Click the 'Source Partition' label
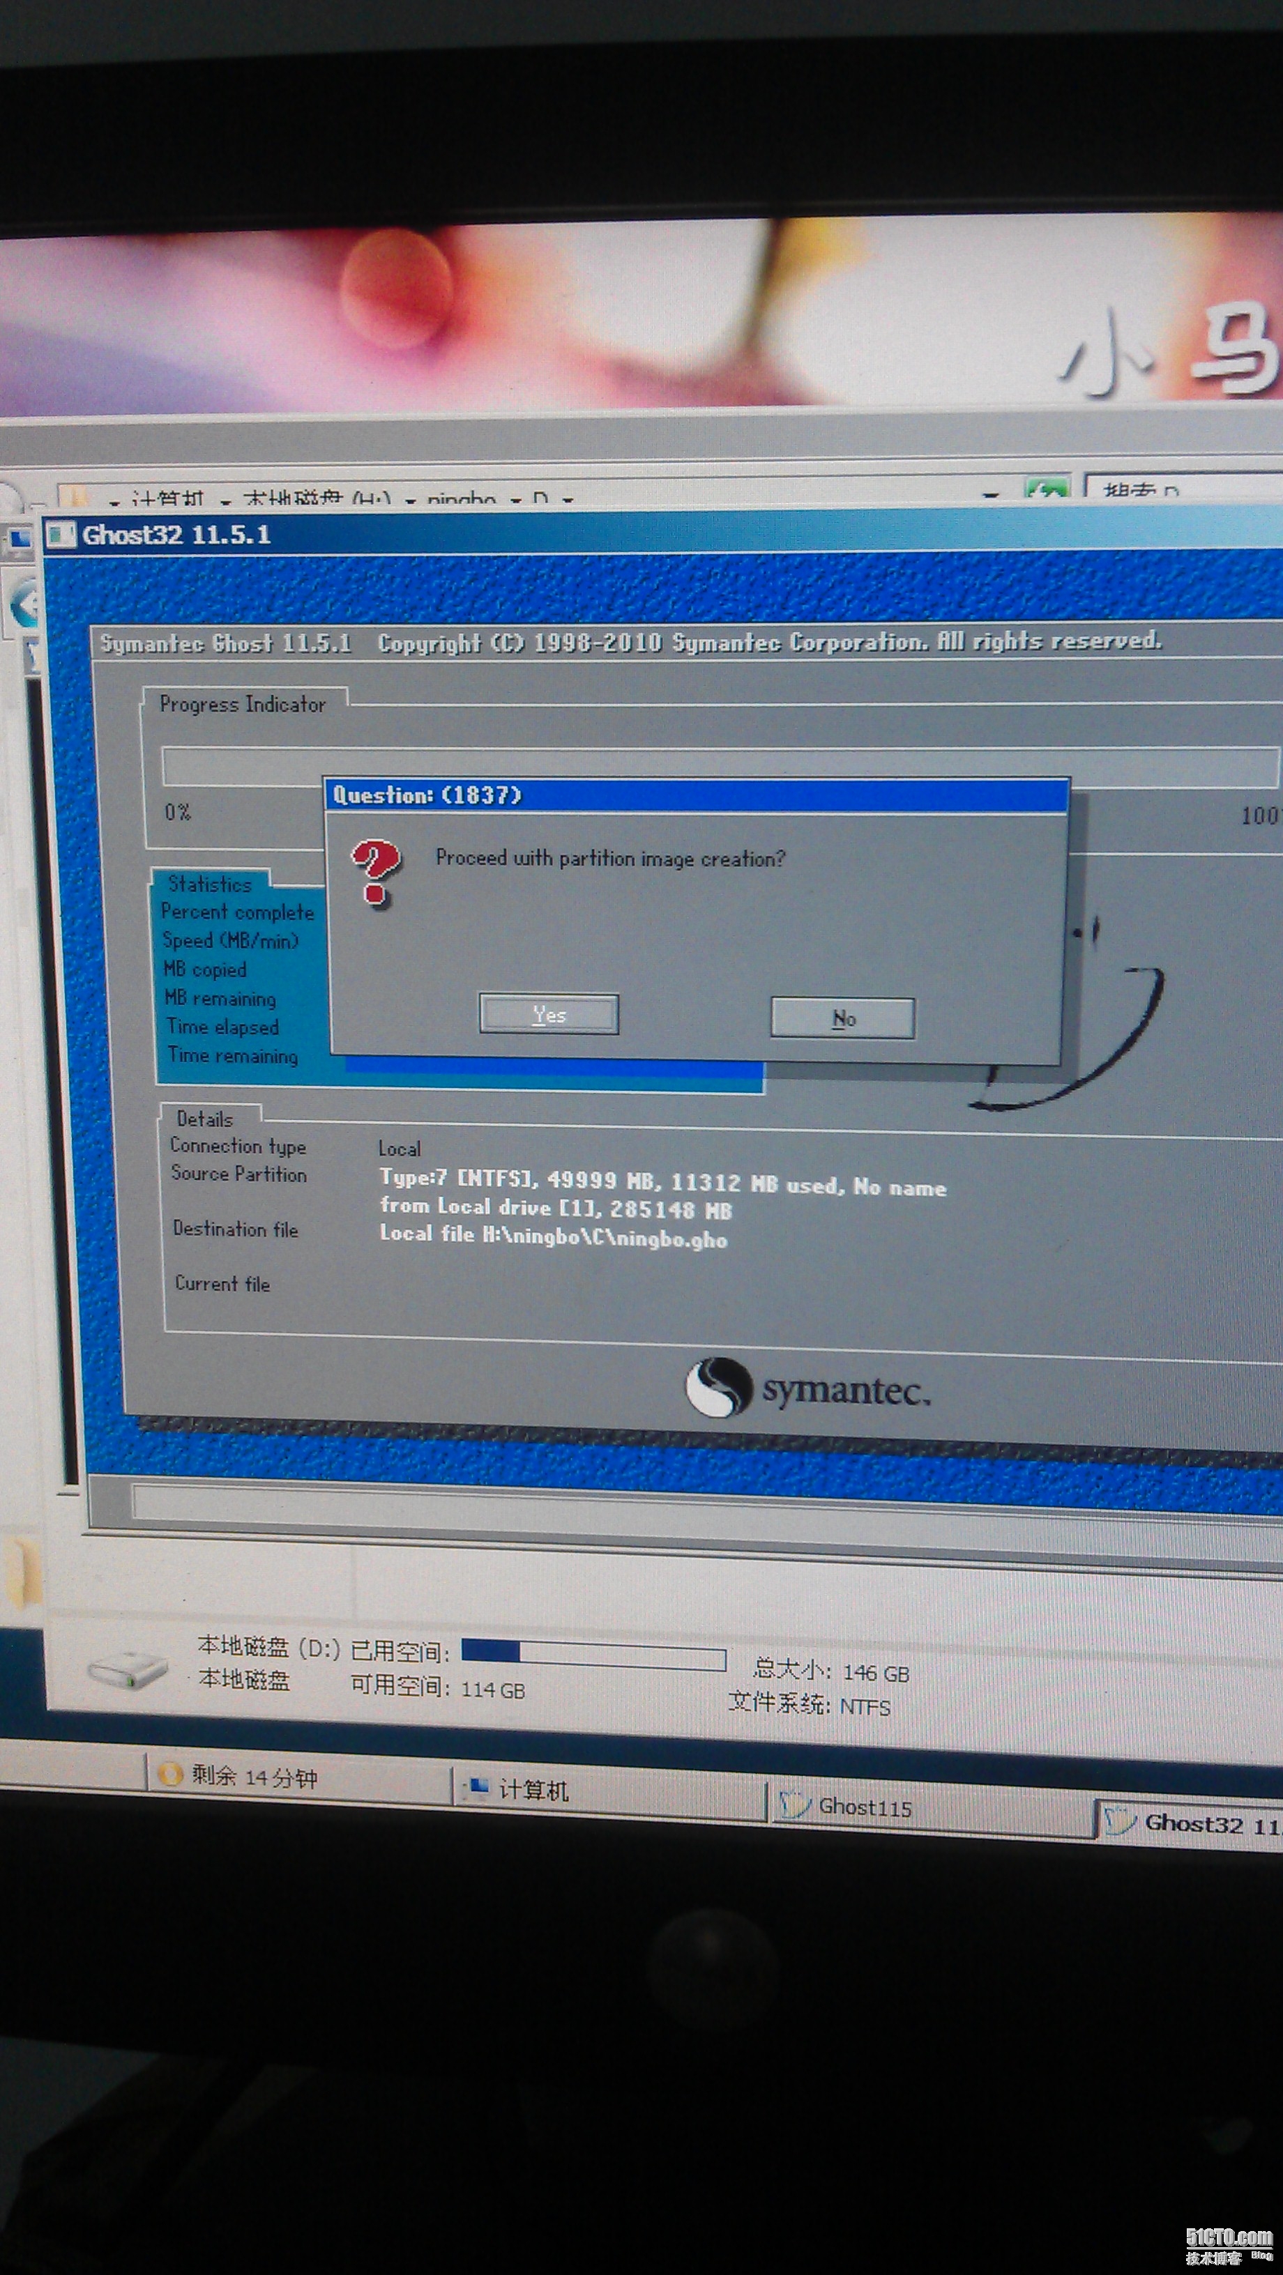 (x=238, y=1174)
